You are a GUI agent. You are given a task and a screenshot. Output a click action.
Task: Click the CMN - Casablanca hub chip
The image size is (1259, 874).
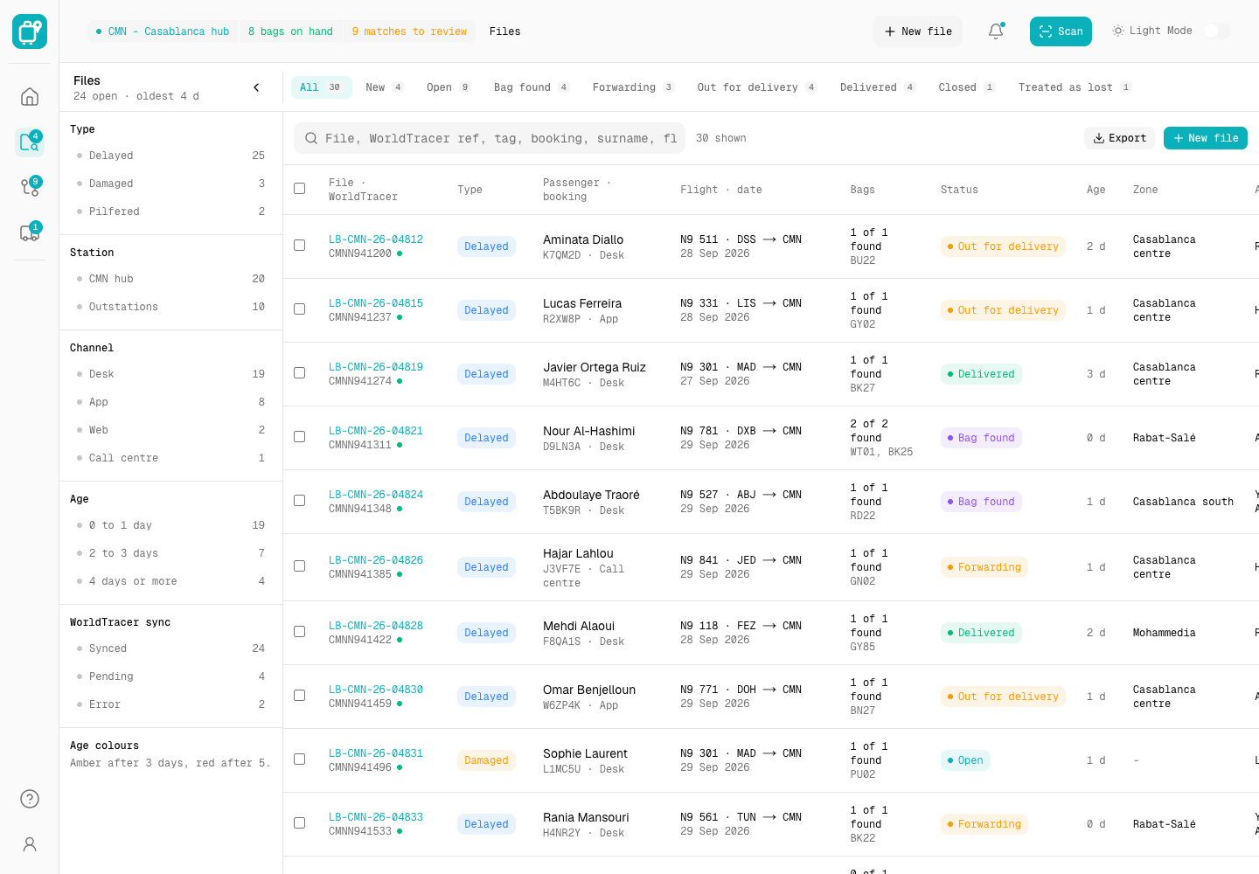(x=163, y=31)
